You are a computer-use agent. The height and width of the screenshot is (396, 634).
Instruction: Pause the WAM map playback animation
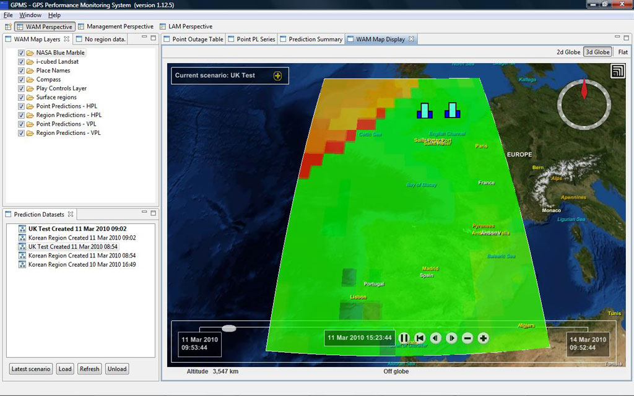pos(404,338)
